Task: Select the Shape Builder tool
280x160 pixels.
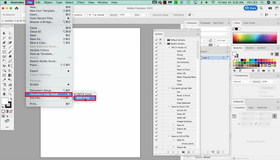Action: (x=4, y=71)
